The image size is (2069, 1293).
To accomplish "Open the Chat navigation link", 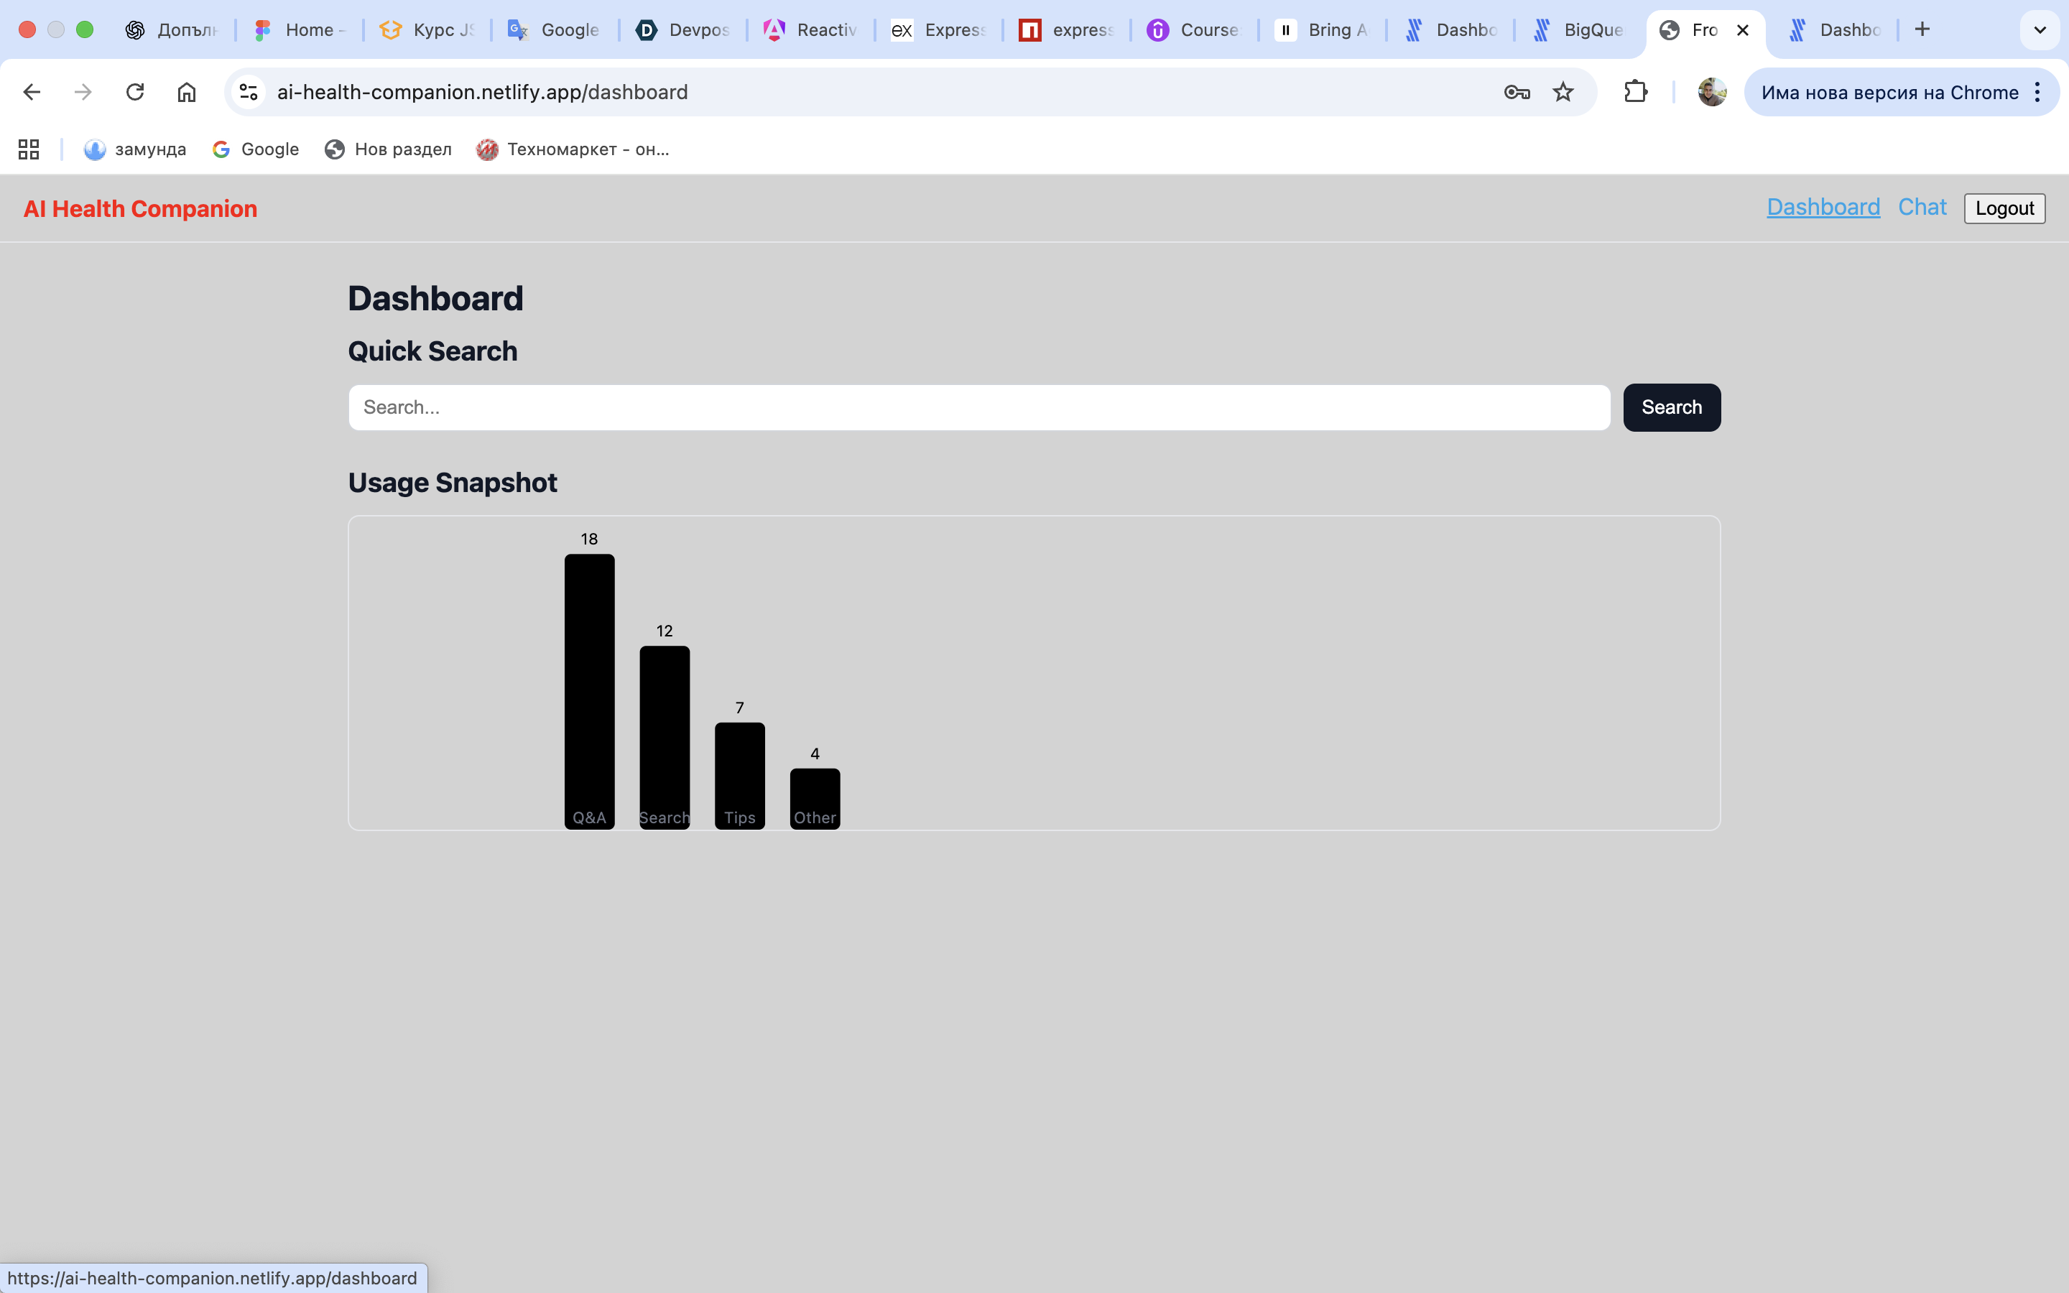I will [x=1921, y=207].
